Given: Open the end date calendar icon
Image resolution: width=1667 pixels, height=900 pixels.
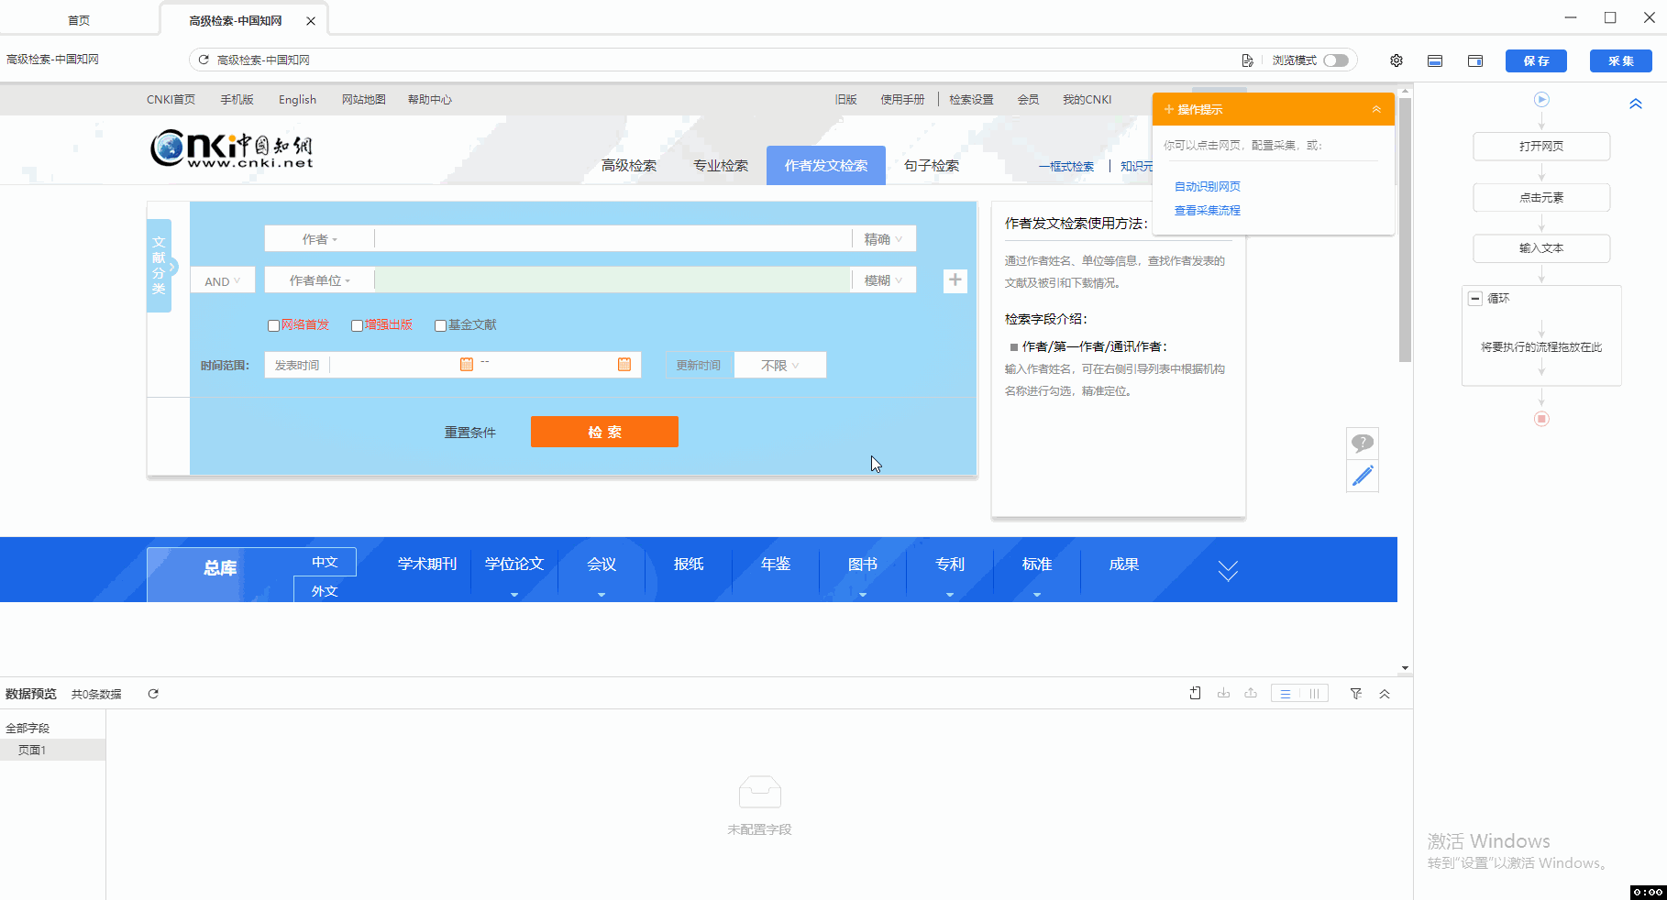Looking at the screenshot, I should (624, 364).
